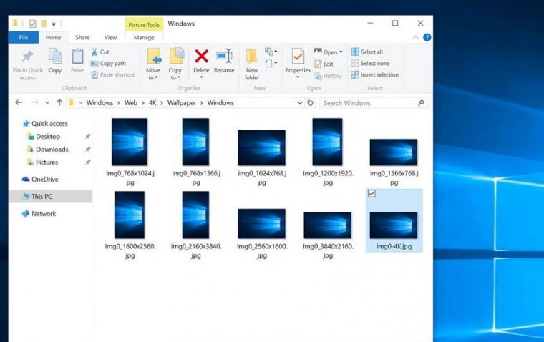Screen dimensions: 544x342
Task: Click Invert selection in ribbon
Action: pos(374,74)
